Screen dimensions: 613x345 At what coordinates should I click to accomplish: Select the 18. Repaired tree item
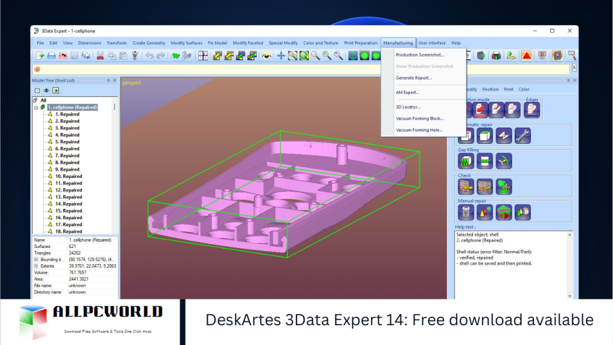[x=68, y=232]
